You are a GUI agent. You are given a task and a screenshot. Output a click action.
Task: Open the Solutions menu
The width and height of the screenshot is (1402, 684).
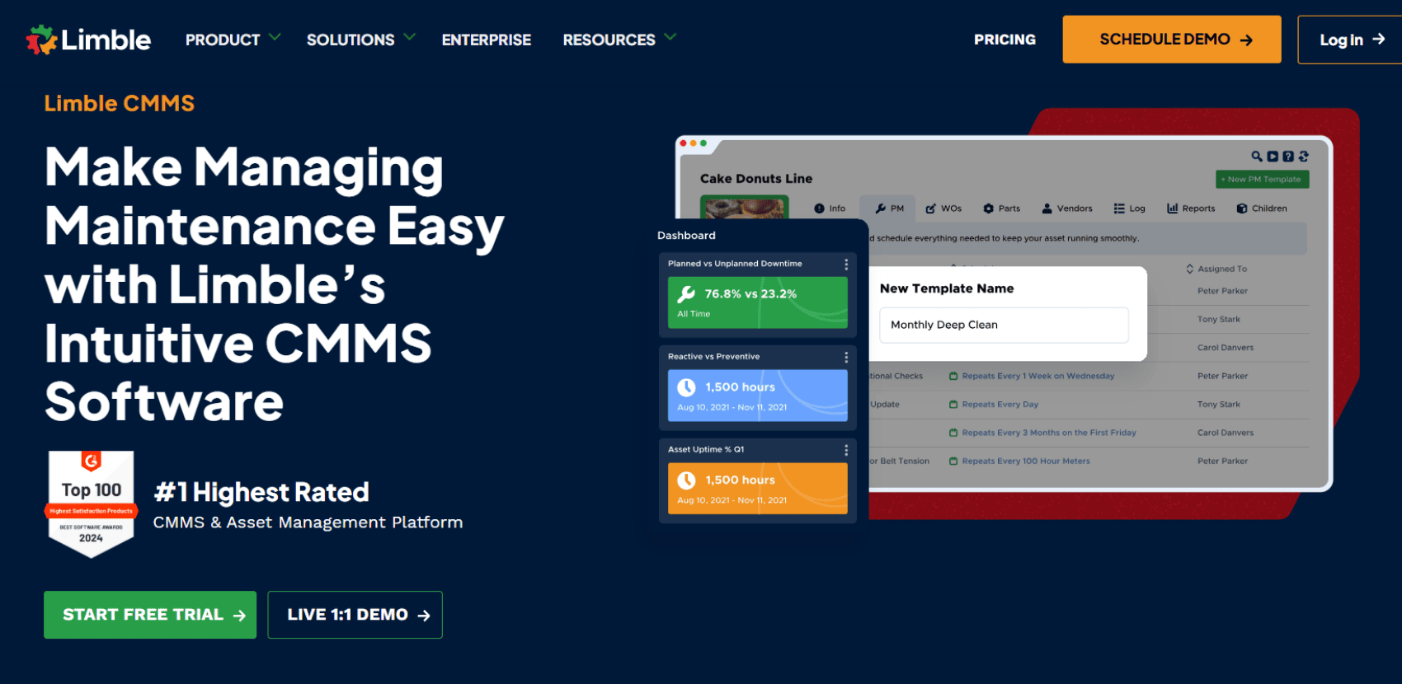pyautogui.click(x=350, y=40)
